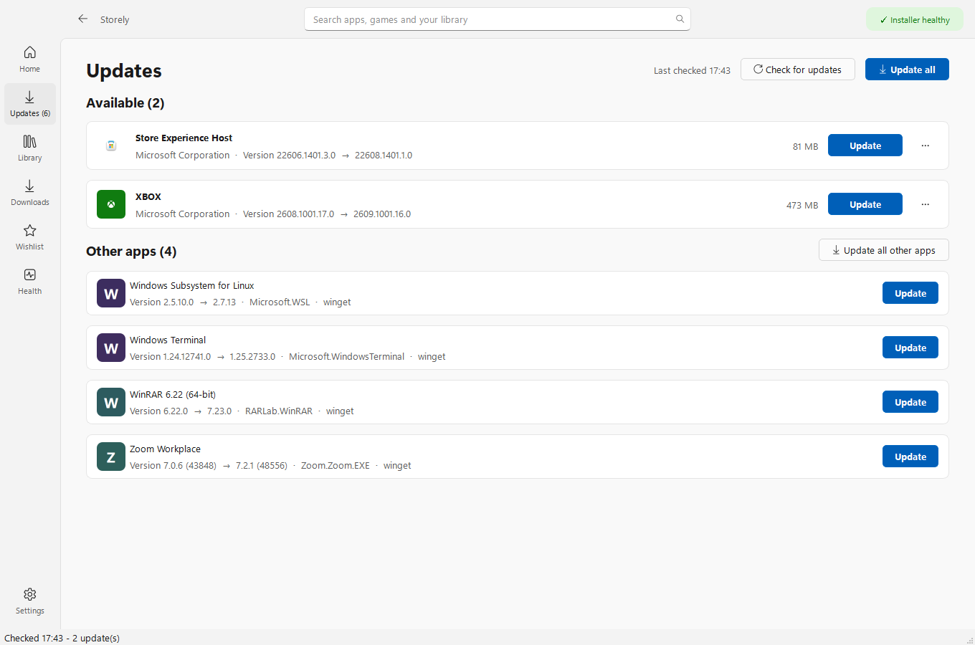
Task: Click the WinRAR app icon
Action: point(111,402)
